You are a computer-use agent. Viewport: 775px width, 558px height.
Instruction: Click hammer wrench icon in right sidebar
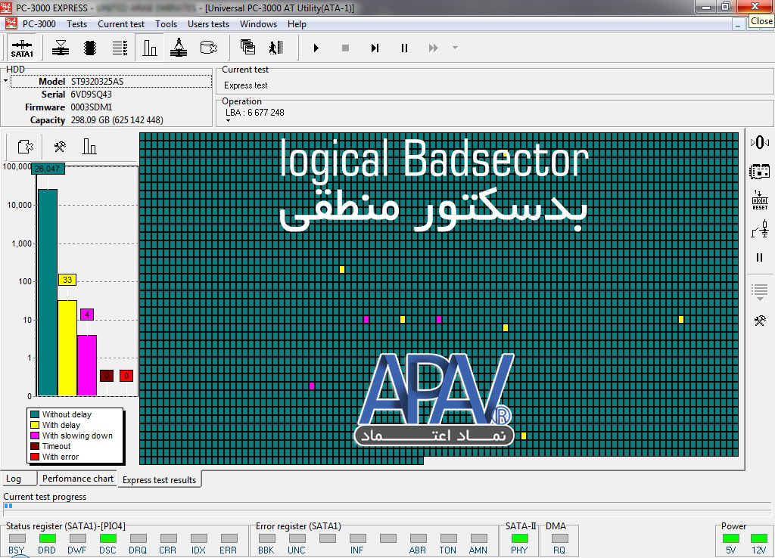[760, 321]
